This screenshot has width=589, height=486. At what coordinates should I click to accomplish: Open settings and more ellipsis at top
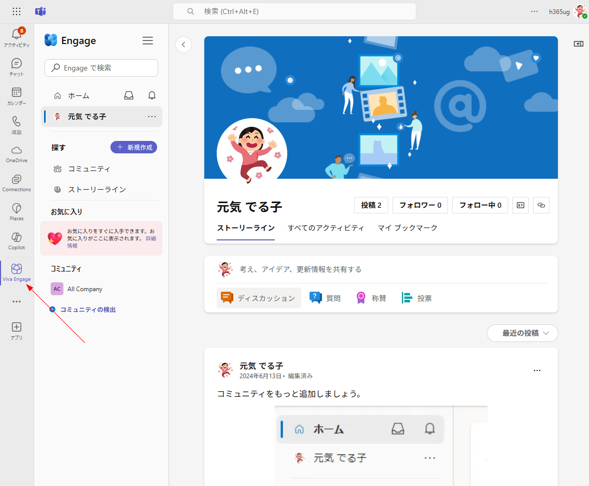click(535, 11)
